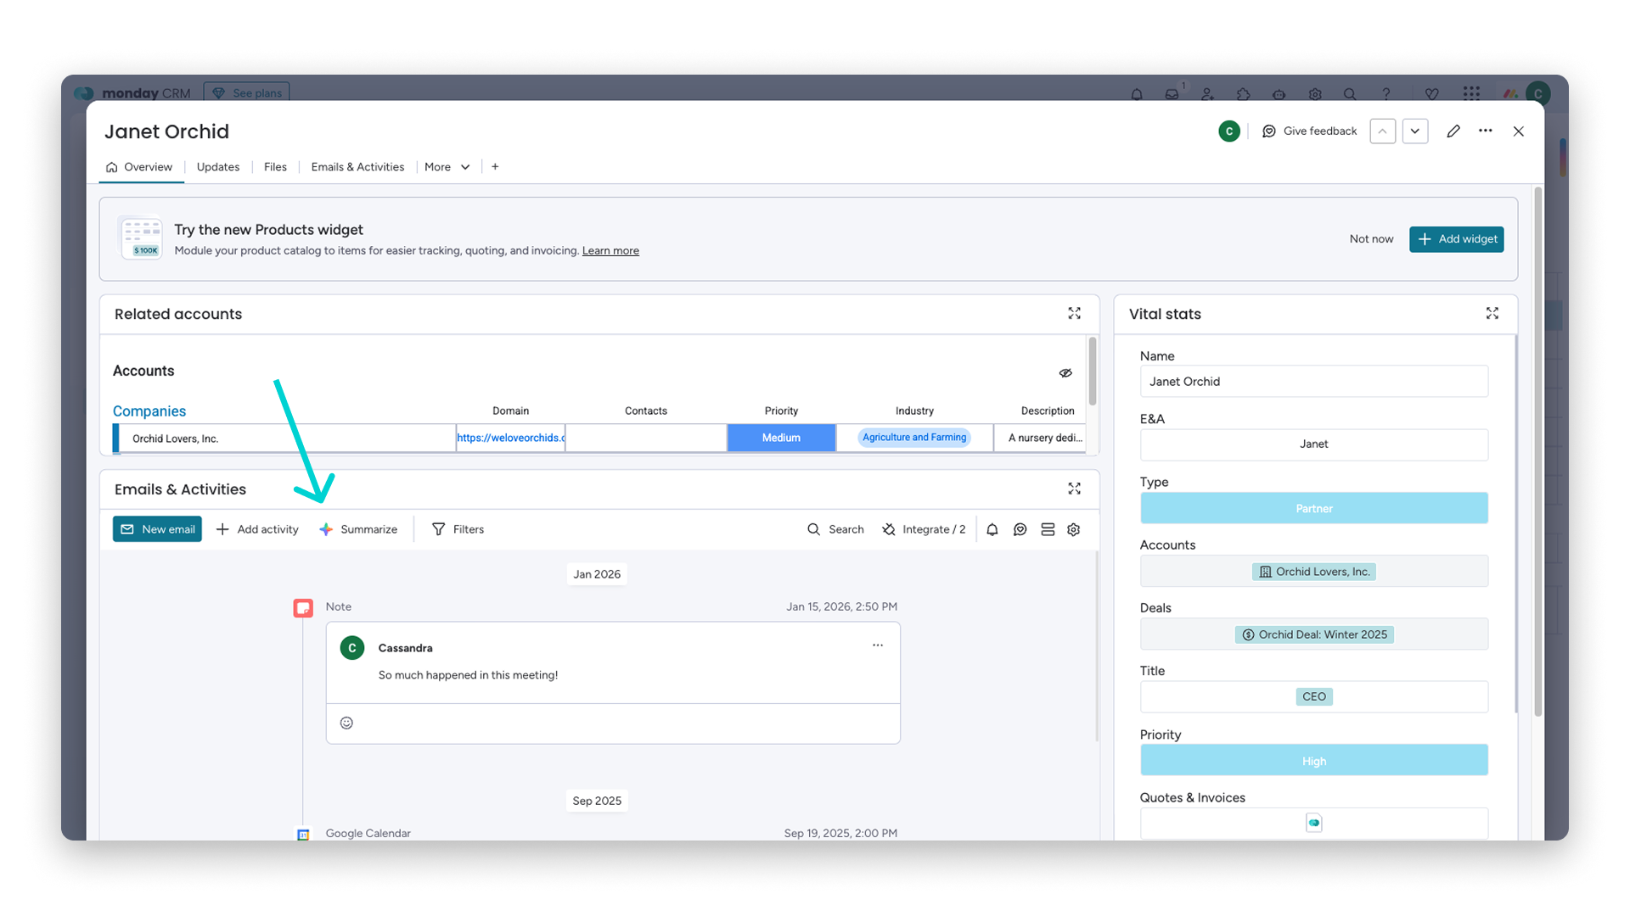Viewport: 1630px width, 916px height.
Task: Open notifications bell in monday top bar
Action: pos(1137,94)
